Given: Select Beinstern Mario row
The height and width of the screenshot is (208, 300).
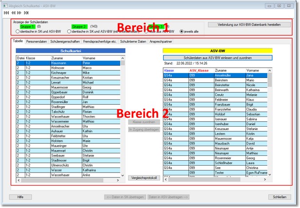Looking at the screenshot, I should (215, 80).
